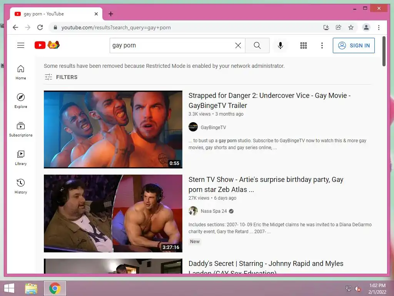Open YouTube settings three-dot menu
Image resolution: width=394 pixels, height=296 pixels.
click(x=322, y=45)
